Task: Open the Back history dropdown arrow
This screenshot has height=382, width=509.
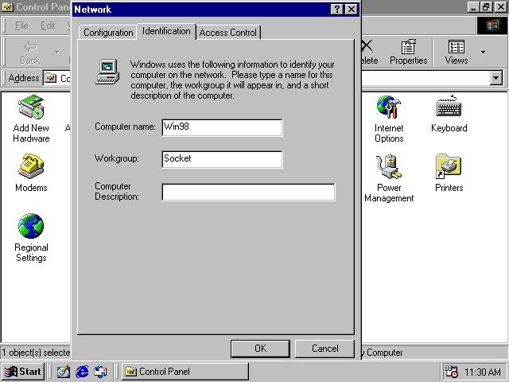Action: pos(57,52)
